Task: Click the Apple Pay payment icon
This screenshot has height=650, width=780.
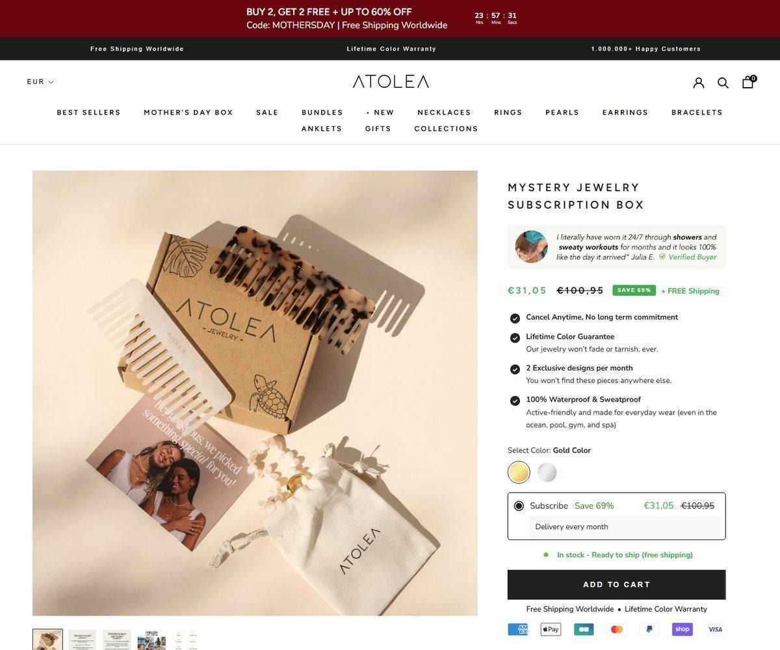Action: [551, 629]
